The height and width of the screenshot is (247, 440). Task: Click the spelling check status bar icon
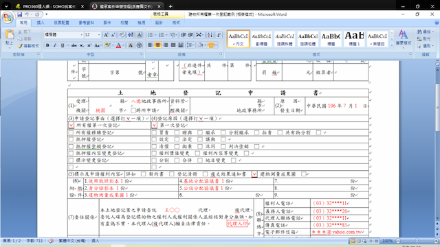click(x=51, y=241)
